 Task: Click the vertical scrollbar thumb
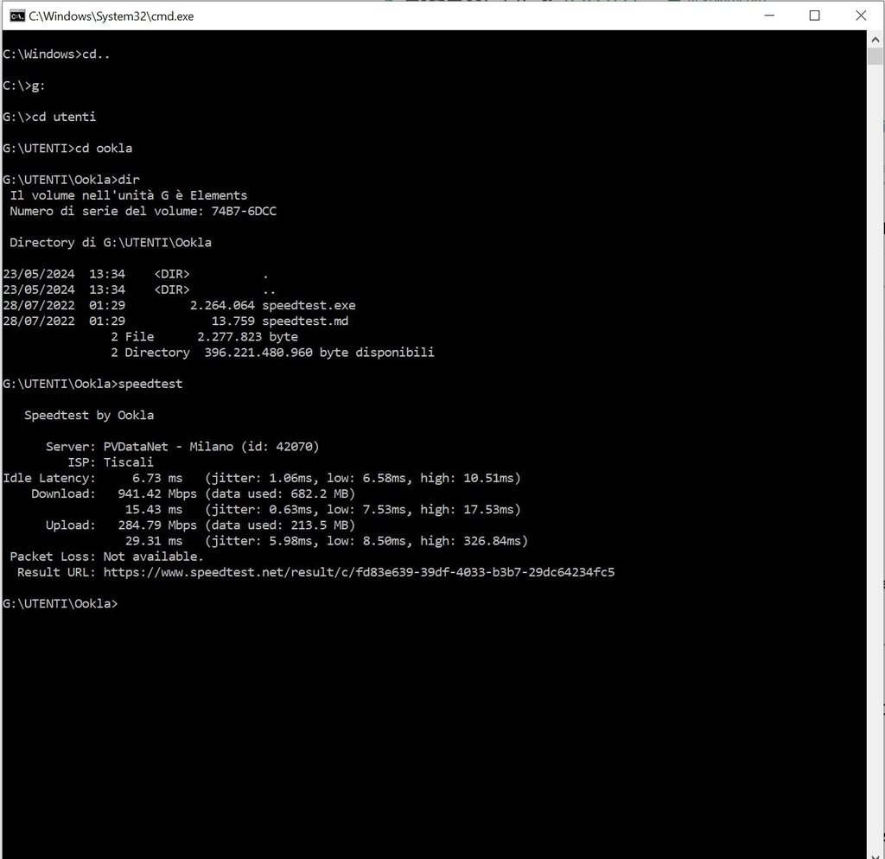(875, 56)
